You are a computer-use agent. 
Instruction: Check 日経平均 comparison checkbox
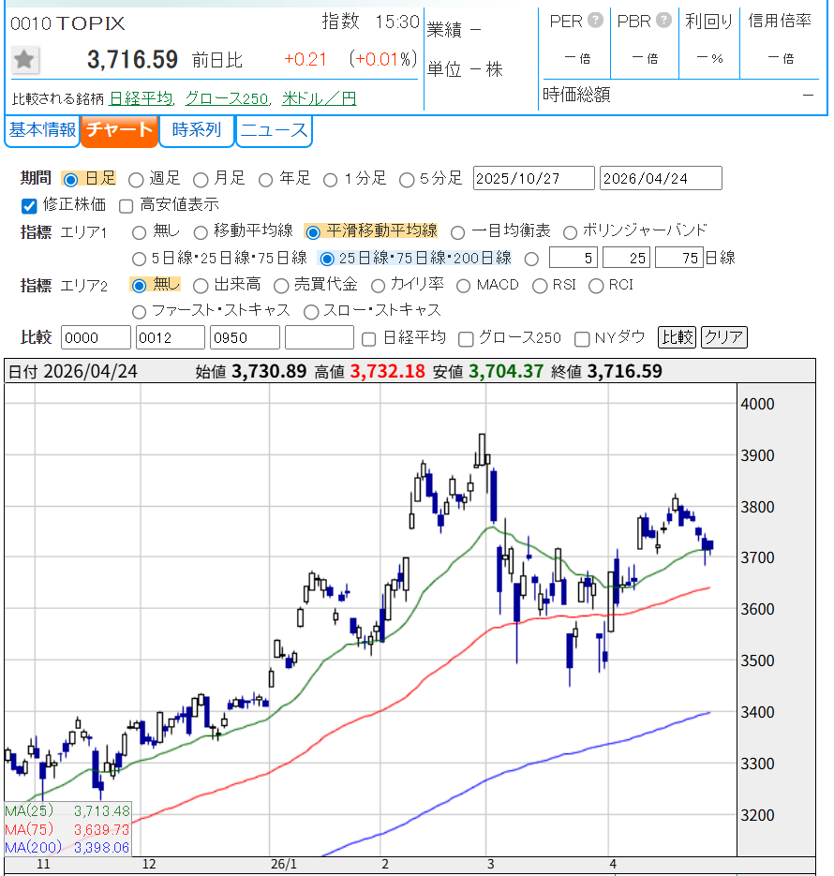pyautogui.click(x=368, y=339)
